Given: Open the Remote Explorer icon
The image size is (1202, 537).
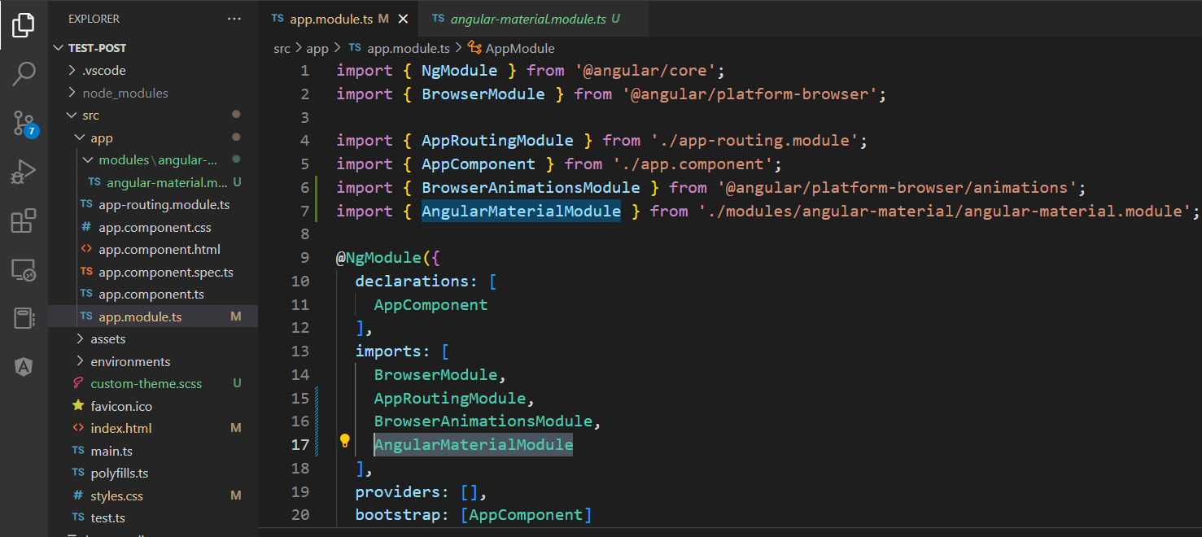Looking at the screenshot, I should [24, 269].
